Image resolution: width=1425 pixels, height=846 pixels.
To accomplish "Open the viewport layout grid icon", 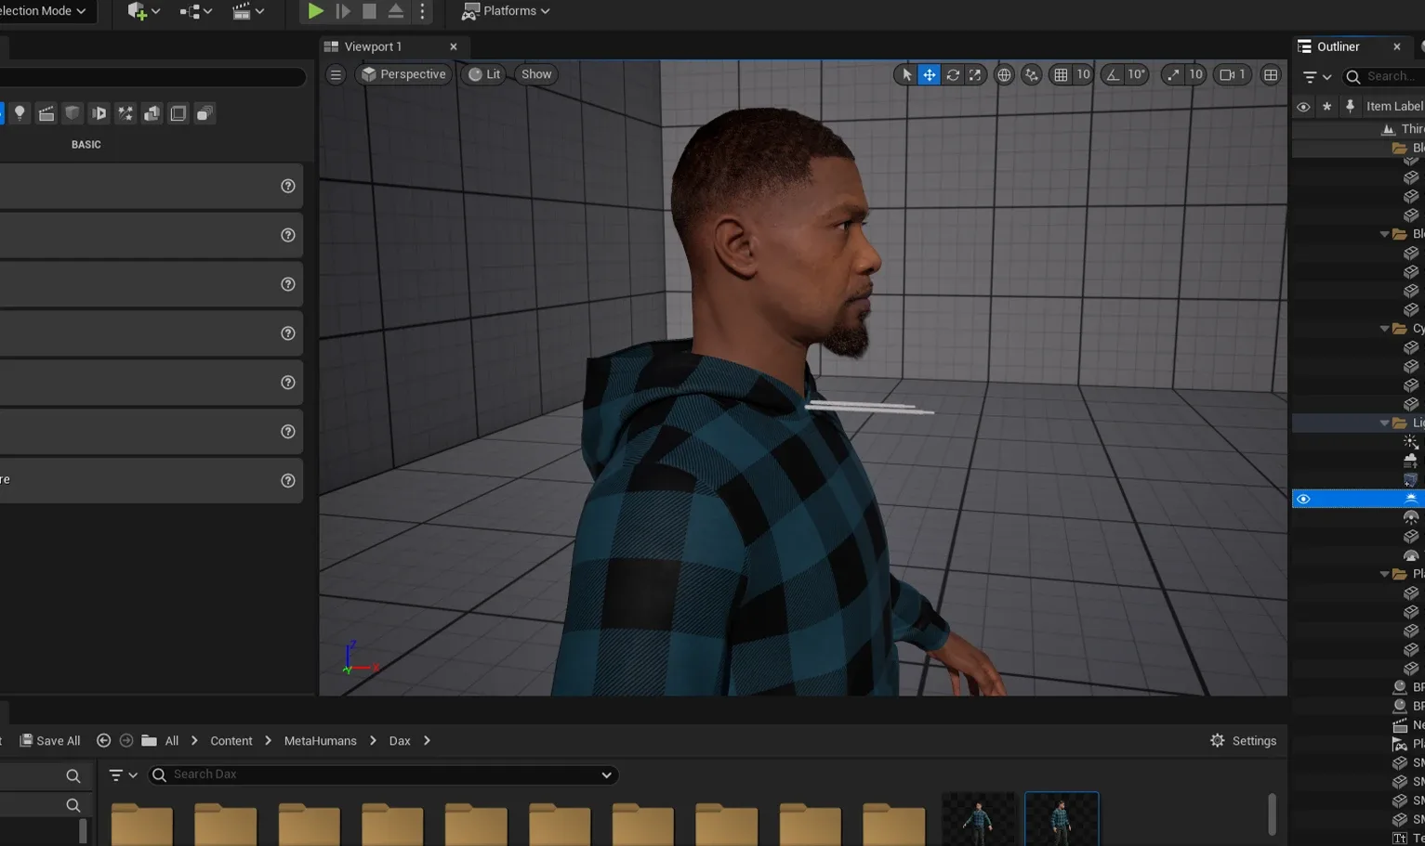I will tap(1270, 74).
